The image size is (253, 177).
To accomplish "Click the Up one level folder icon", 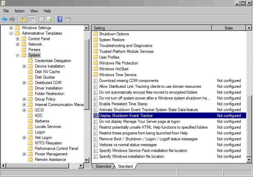I will click(x=23, y=20).
